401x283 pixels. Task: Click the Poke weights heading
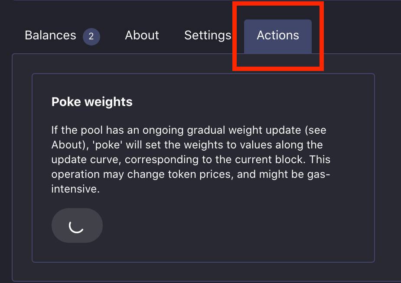(x=92, y=102)
